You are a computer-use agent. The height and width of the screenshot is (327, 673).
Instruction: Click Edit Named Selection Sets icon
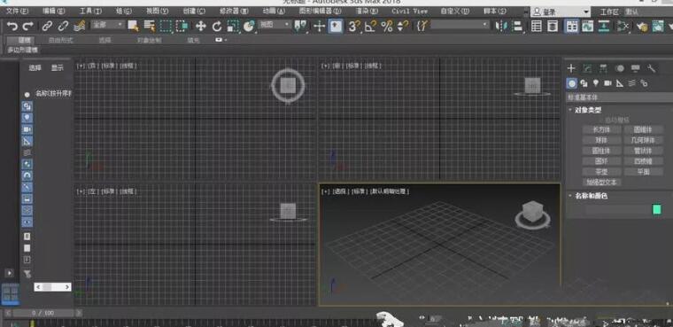click(x=422, y=27)
